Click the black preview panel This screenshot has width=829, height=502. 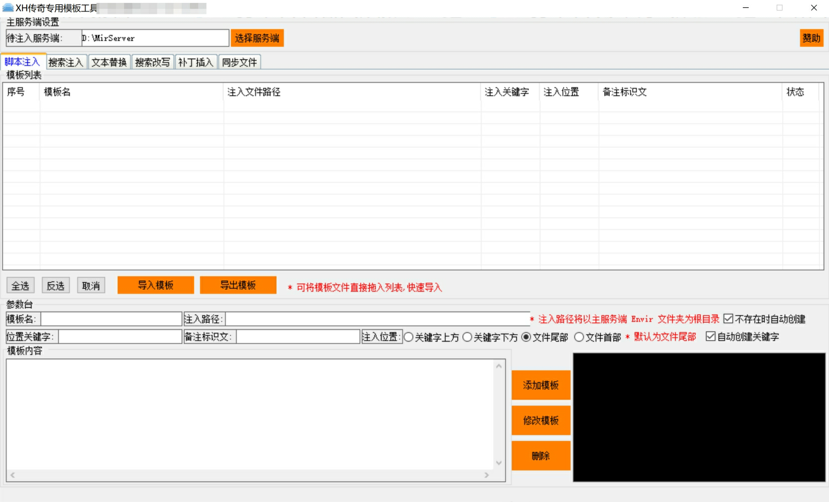[x=699, y=417]
